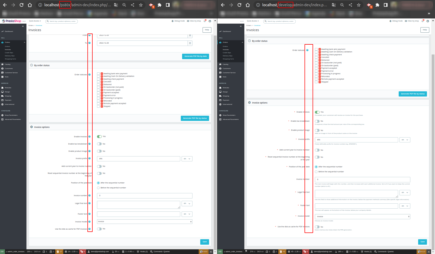Open the Orders breadcrumb link

pos(31,25)
